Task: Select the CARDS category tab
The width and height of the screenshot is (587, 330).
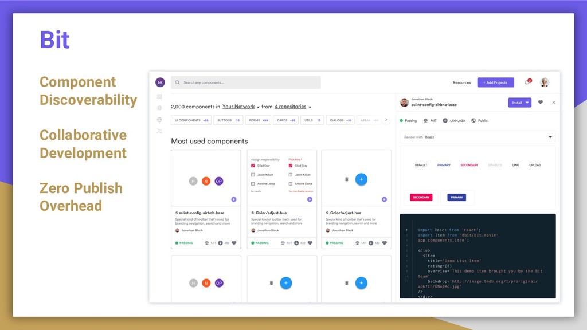Action: click(x=286, y=120)
